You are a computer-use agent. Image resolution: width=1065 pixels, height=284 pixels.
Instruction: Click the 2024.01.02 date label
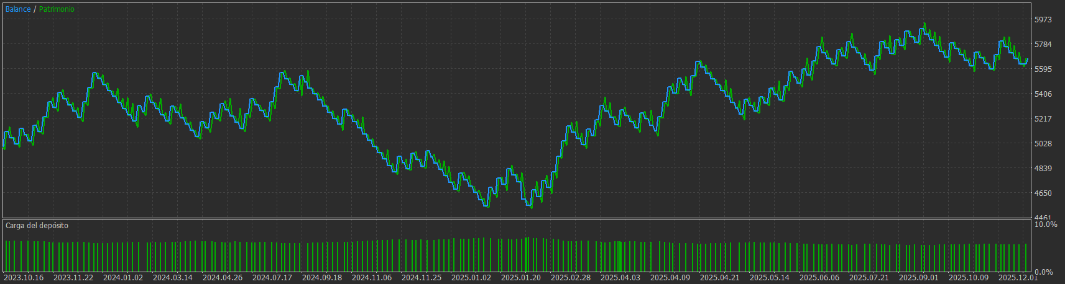point(123,278)
